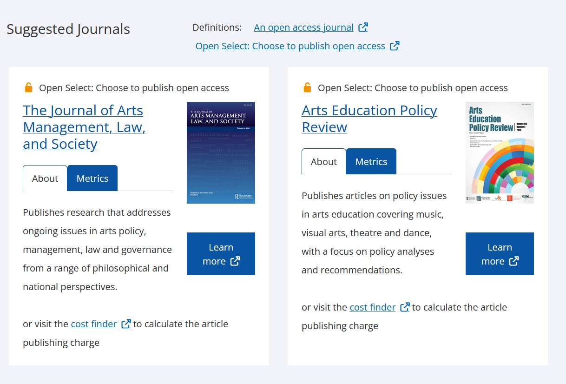This screenshot has width=566, height=384.
Task: Open Arts Education Policy Review title link
Action: [369, 119]
